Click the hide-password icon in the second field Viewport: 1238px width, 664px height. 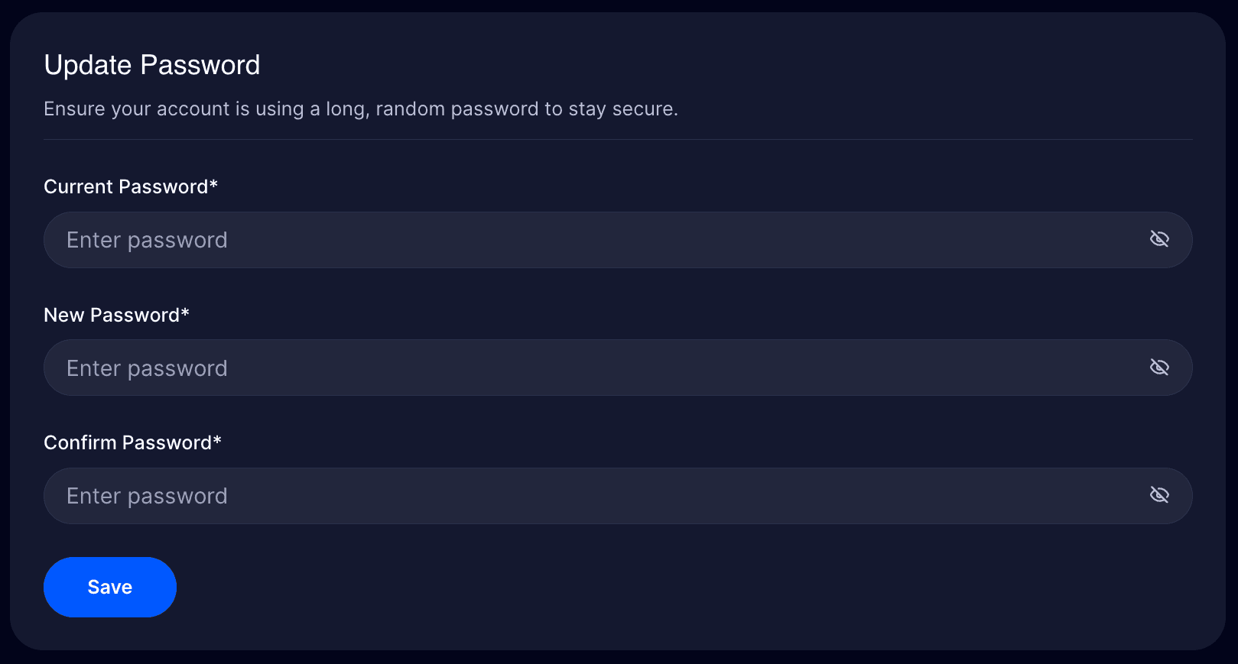[x=1159, y=367]
